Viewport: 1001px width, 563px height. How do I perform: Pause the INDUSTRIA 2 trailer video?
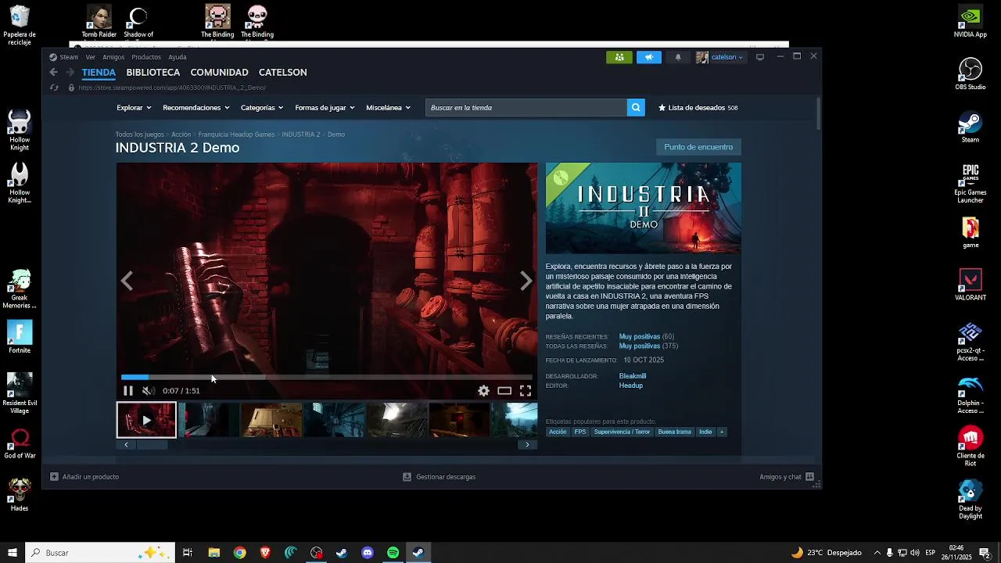[x=128, y=391]
